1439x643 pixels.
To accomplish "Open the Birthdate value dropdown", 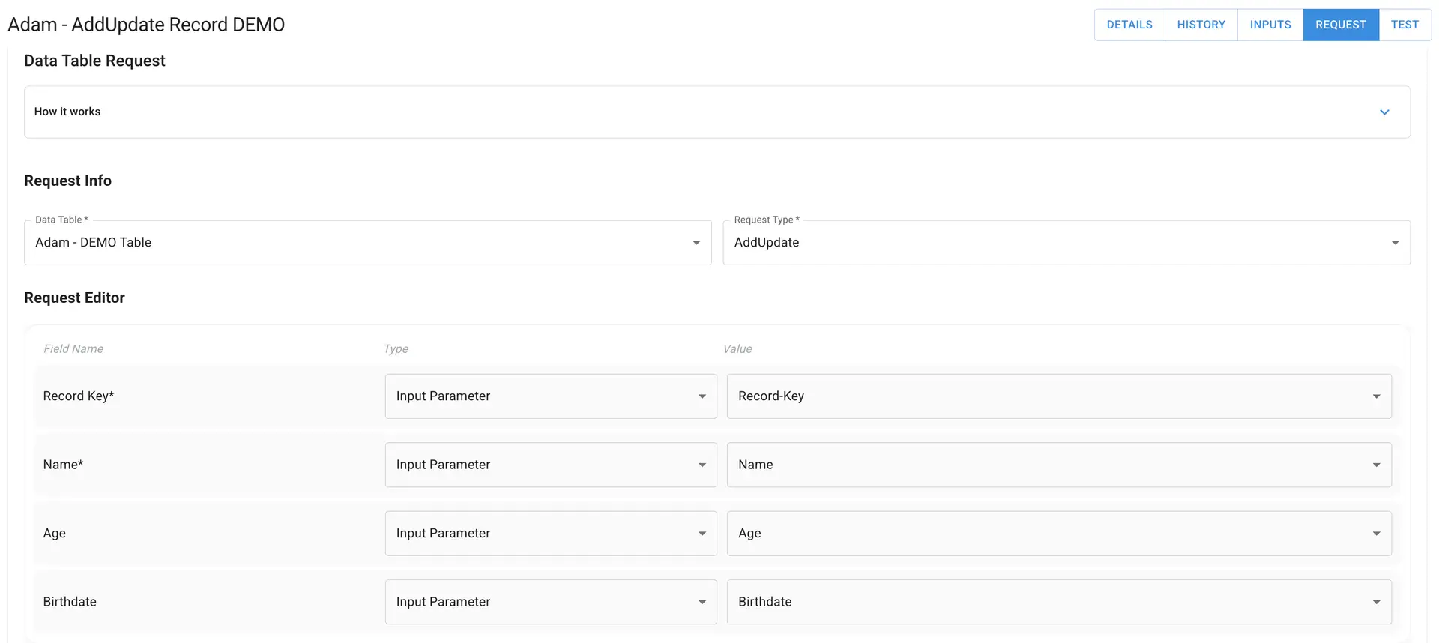I will click(x=1059, y=602).
